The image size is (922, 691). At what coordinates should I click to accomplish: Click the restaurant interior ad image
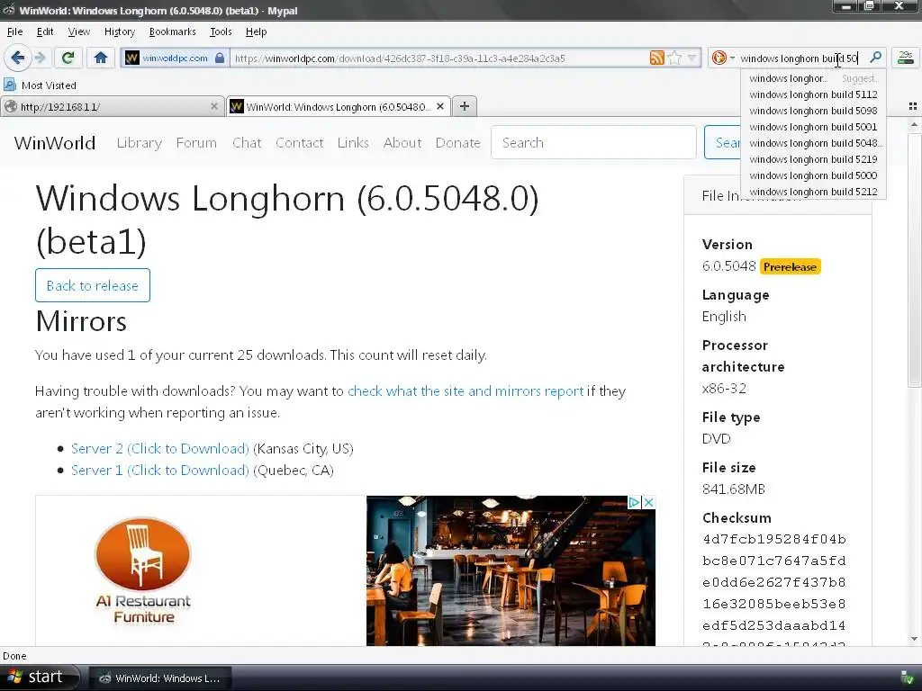tap(511, 570)
